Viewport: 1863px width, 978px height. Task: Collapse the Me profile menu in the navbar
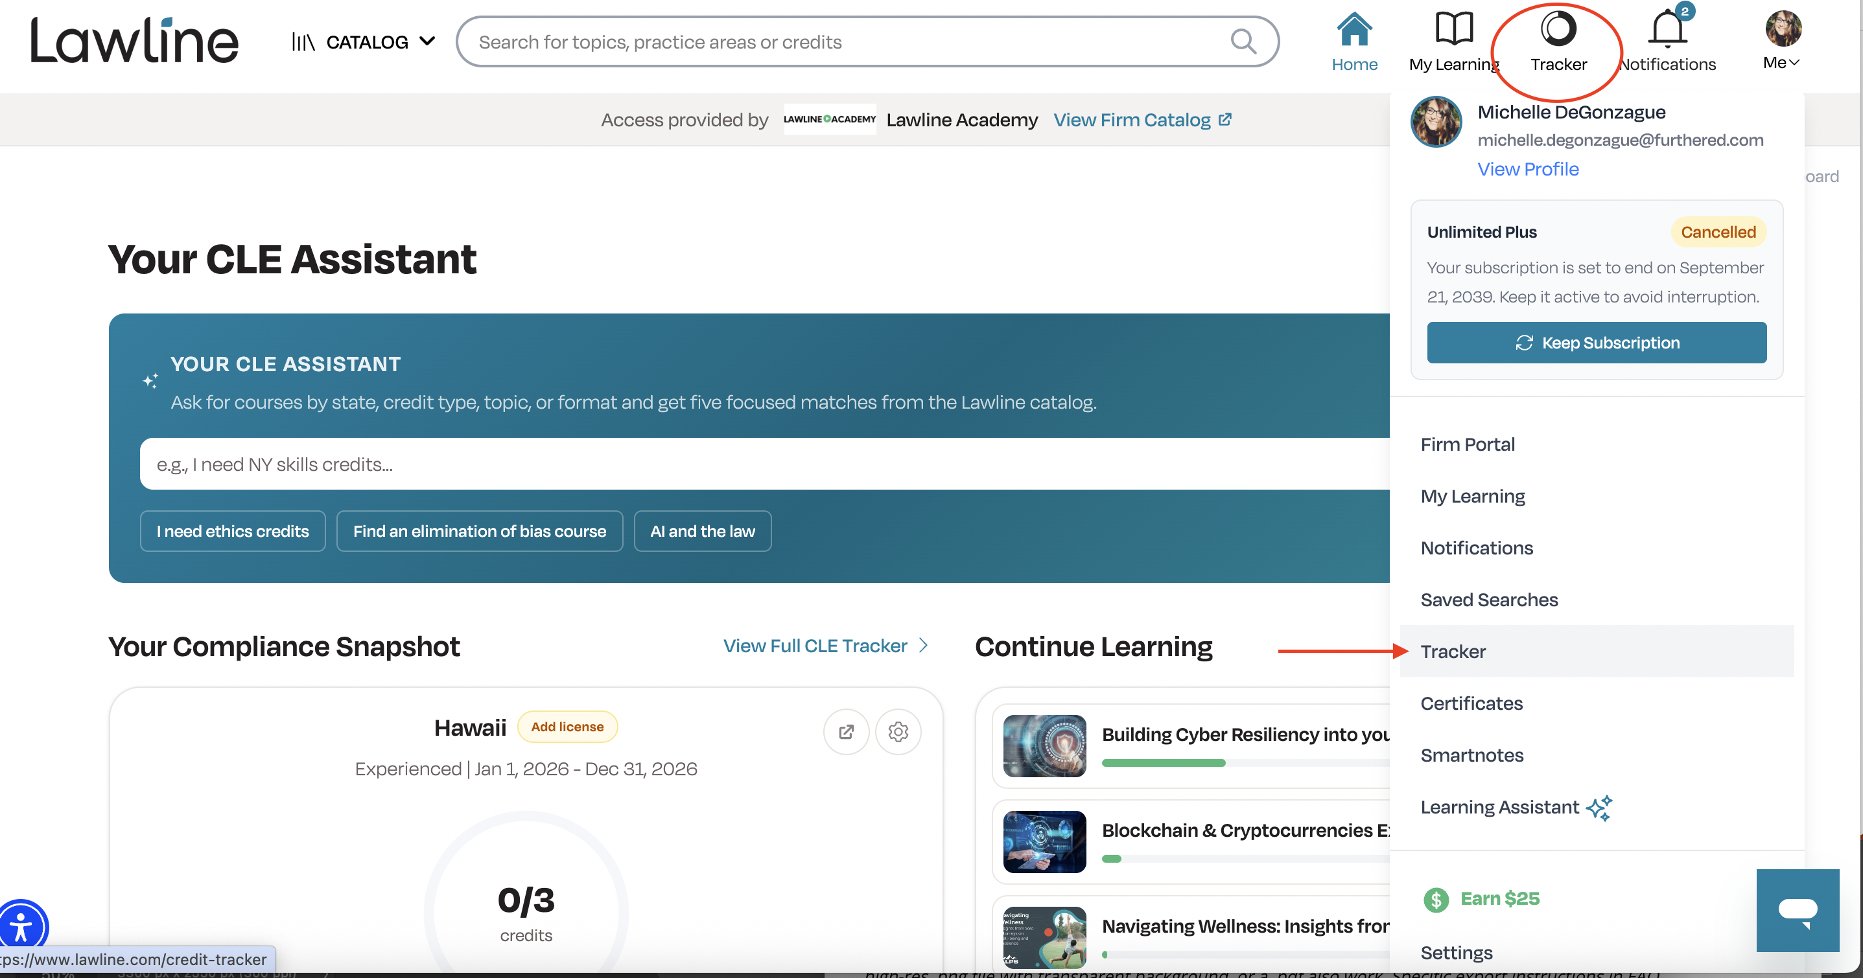pyautogui.click(x=1782, y=40)
